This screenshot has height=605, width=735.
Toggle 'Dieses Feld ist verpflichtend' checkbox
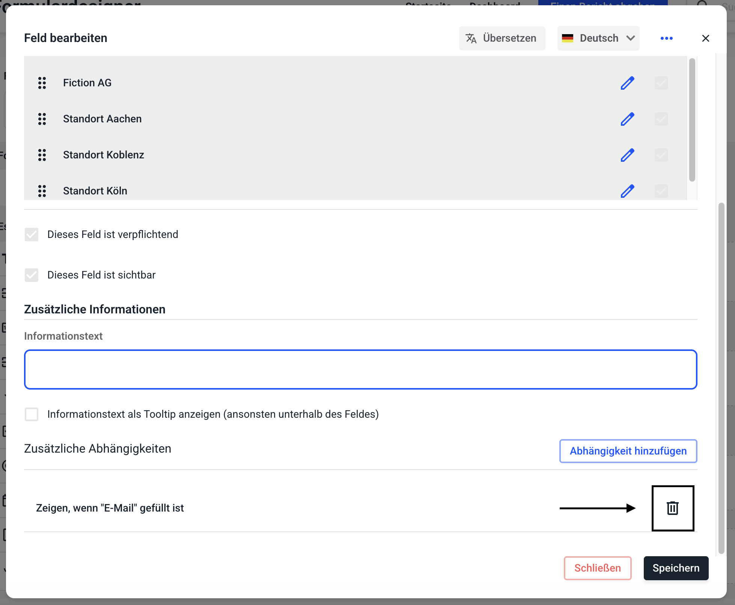pos(32,235)
